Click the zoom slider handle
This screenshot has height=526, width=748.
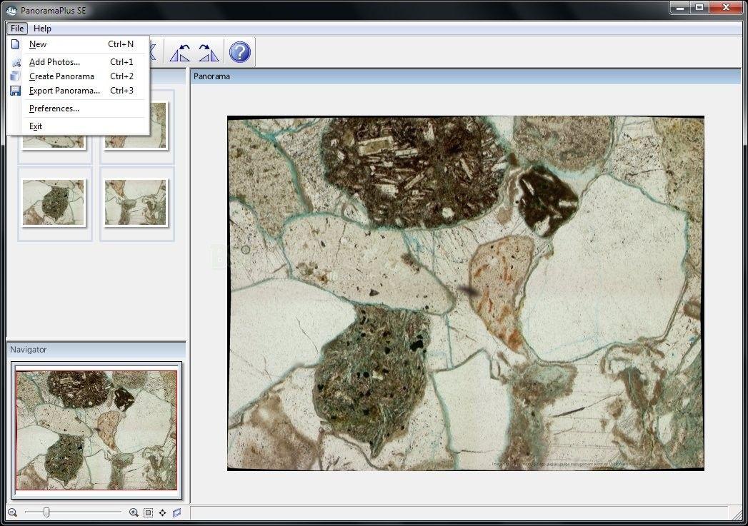click(46, 512)
